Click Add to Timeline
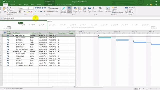The width and height of the screenshot is (160, 90). coord(117,12)
